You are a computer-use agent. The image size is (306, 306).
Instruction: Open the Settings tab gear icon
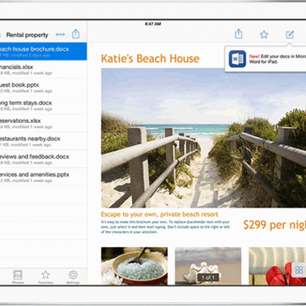click(73, 275)
